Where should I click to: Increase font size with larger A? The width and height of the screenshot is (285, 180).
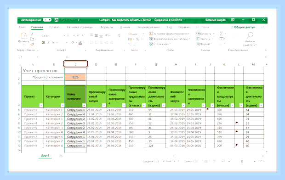pyautogui.click(x=78, y=35)
